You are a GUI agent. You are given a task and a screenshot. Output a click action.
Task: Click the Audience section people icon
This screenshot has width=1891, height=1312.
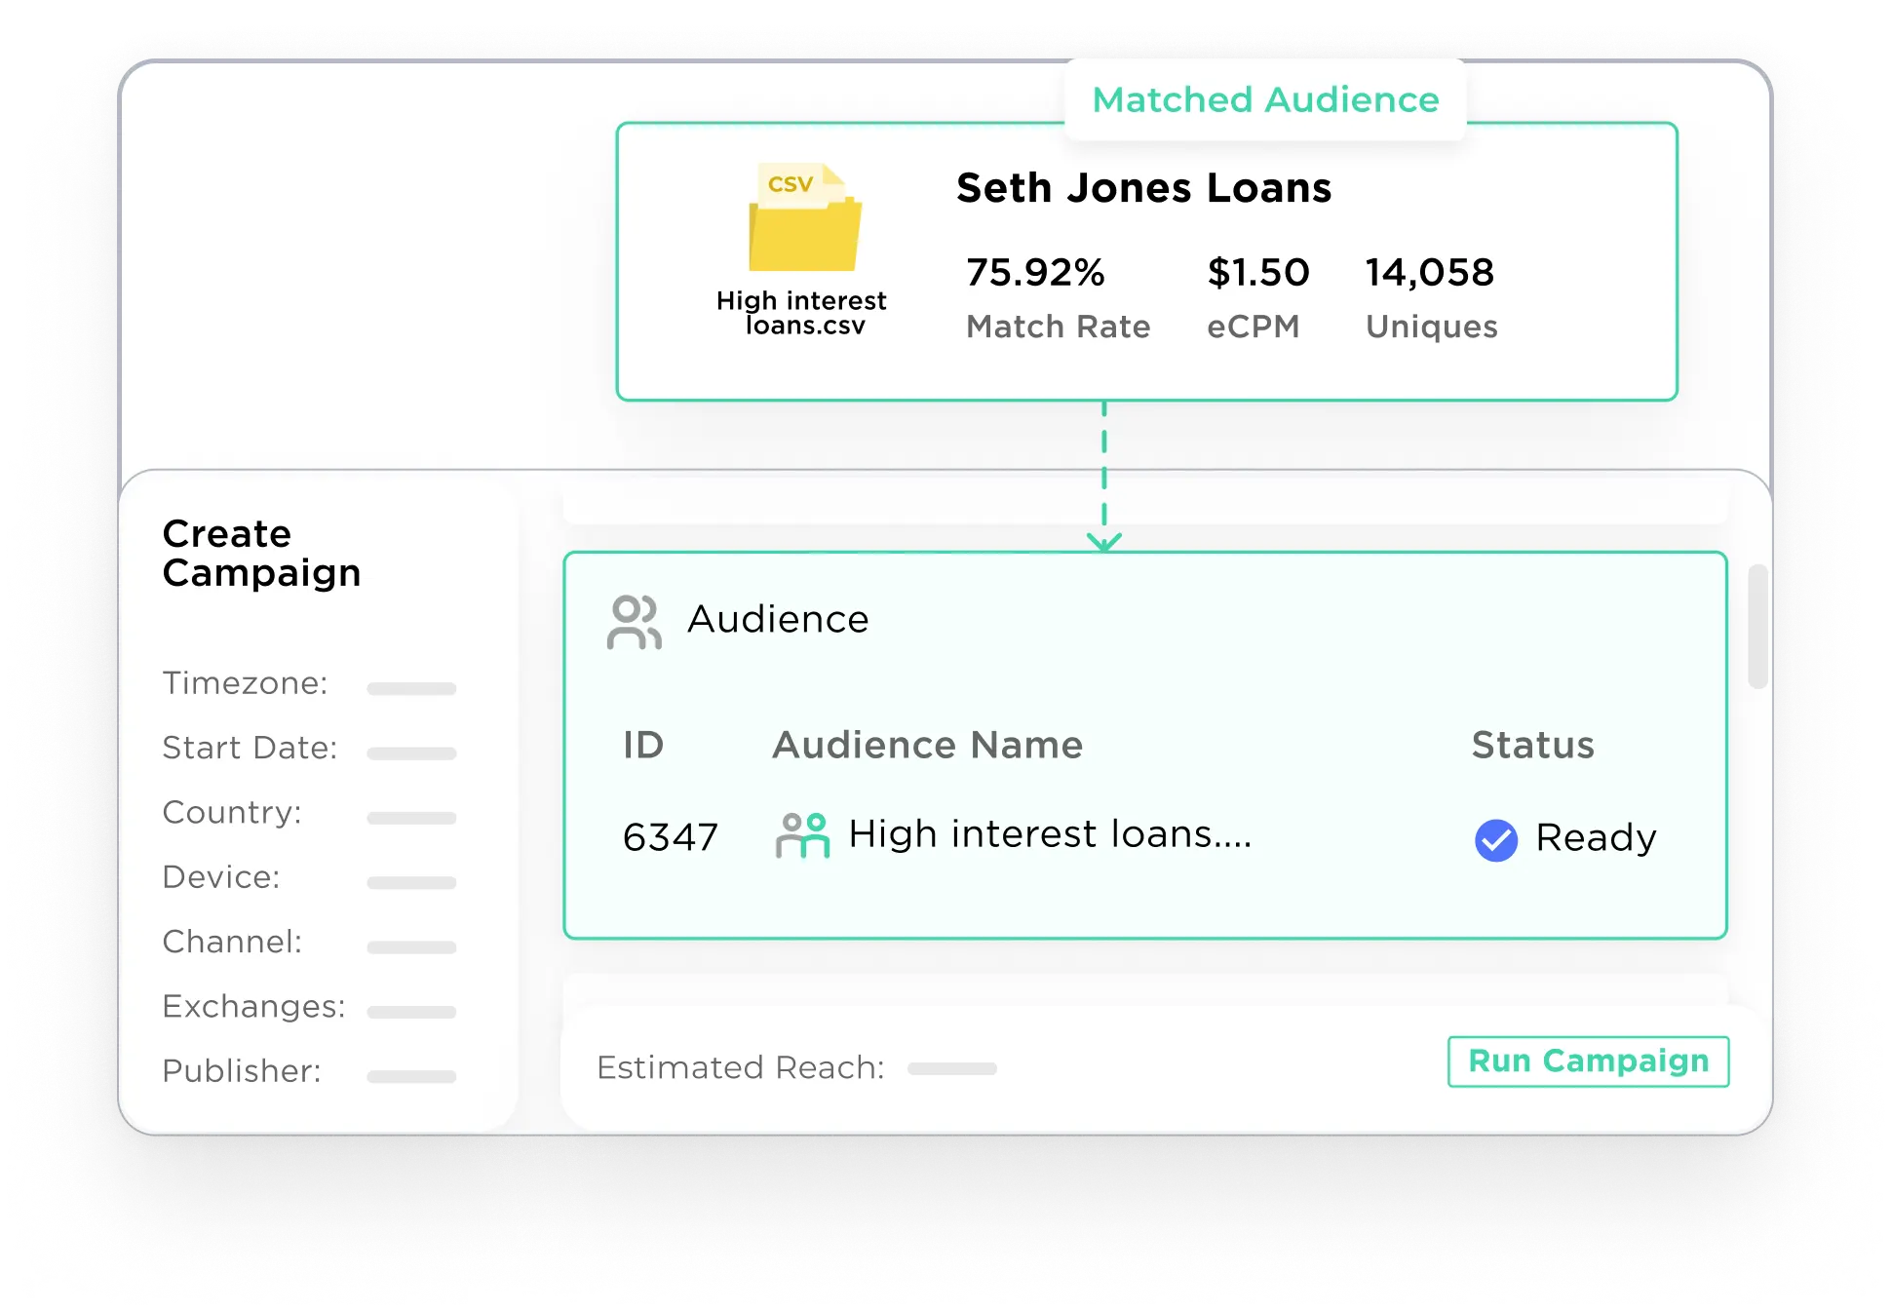[x=634, y=622]
